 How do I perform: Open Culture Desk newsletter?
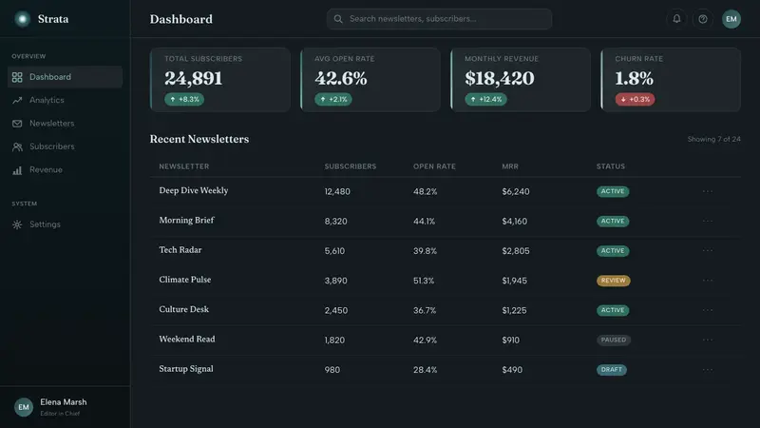pyautogui.click(x=183, y=310)
